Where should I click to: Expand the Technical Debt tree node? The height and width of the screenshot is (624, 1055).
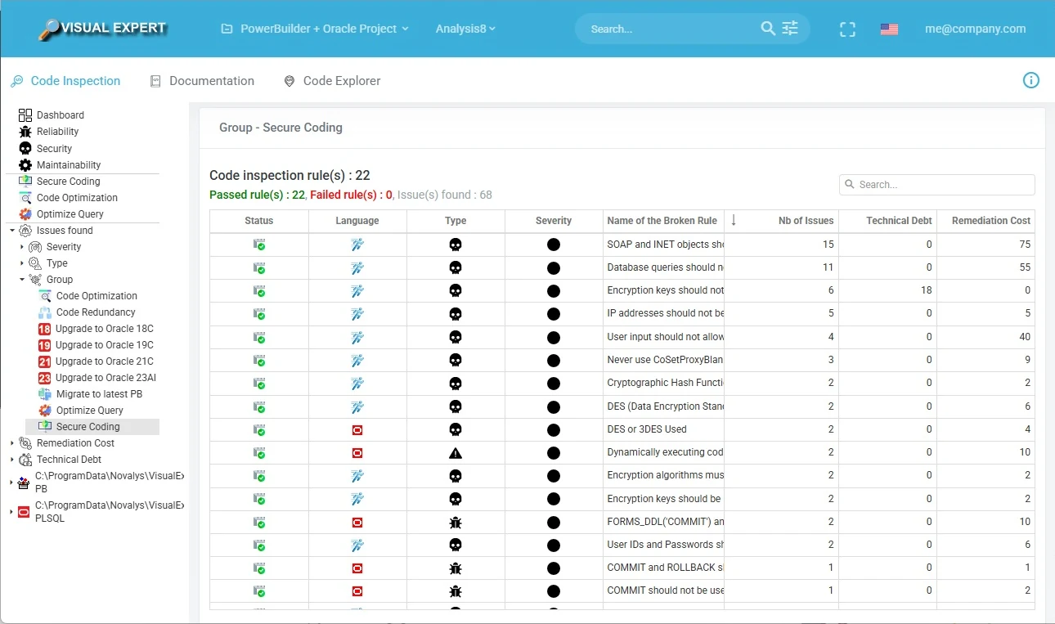click(12, 460)
